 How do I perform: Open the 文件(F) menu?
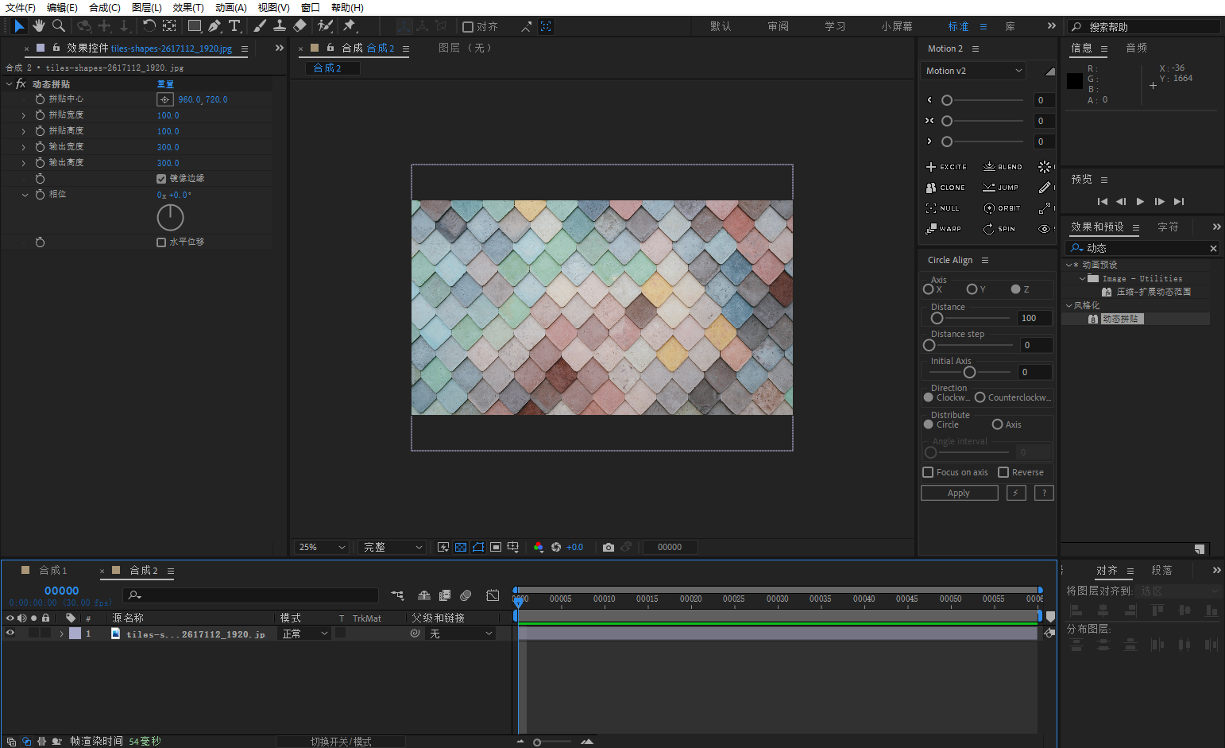21,7
